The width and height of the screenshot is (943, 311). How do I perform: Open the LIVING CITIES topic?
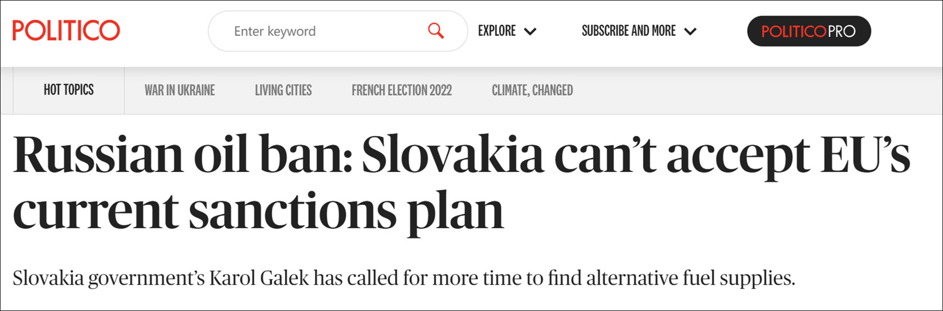point(283,90)
